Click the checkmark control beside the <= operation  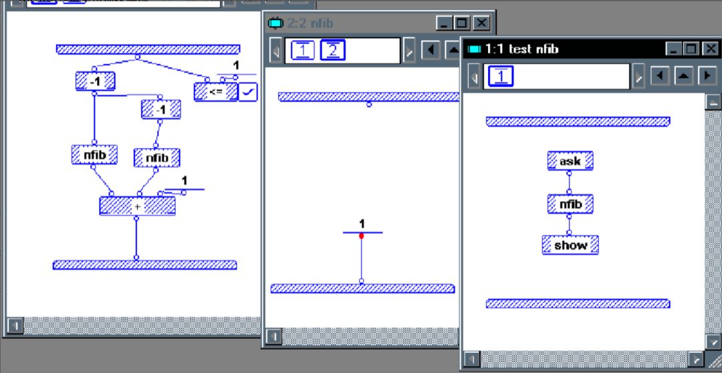(x=248, y=92)
